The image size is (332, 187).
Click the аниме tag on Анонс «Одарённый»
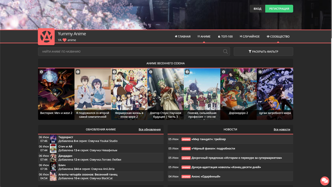pyautogui.click(x=186, y=176)
